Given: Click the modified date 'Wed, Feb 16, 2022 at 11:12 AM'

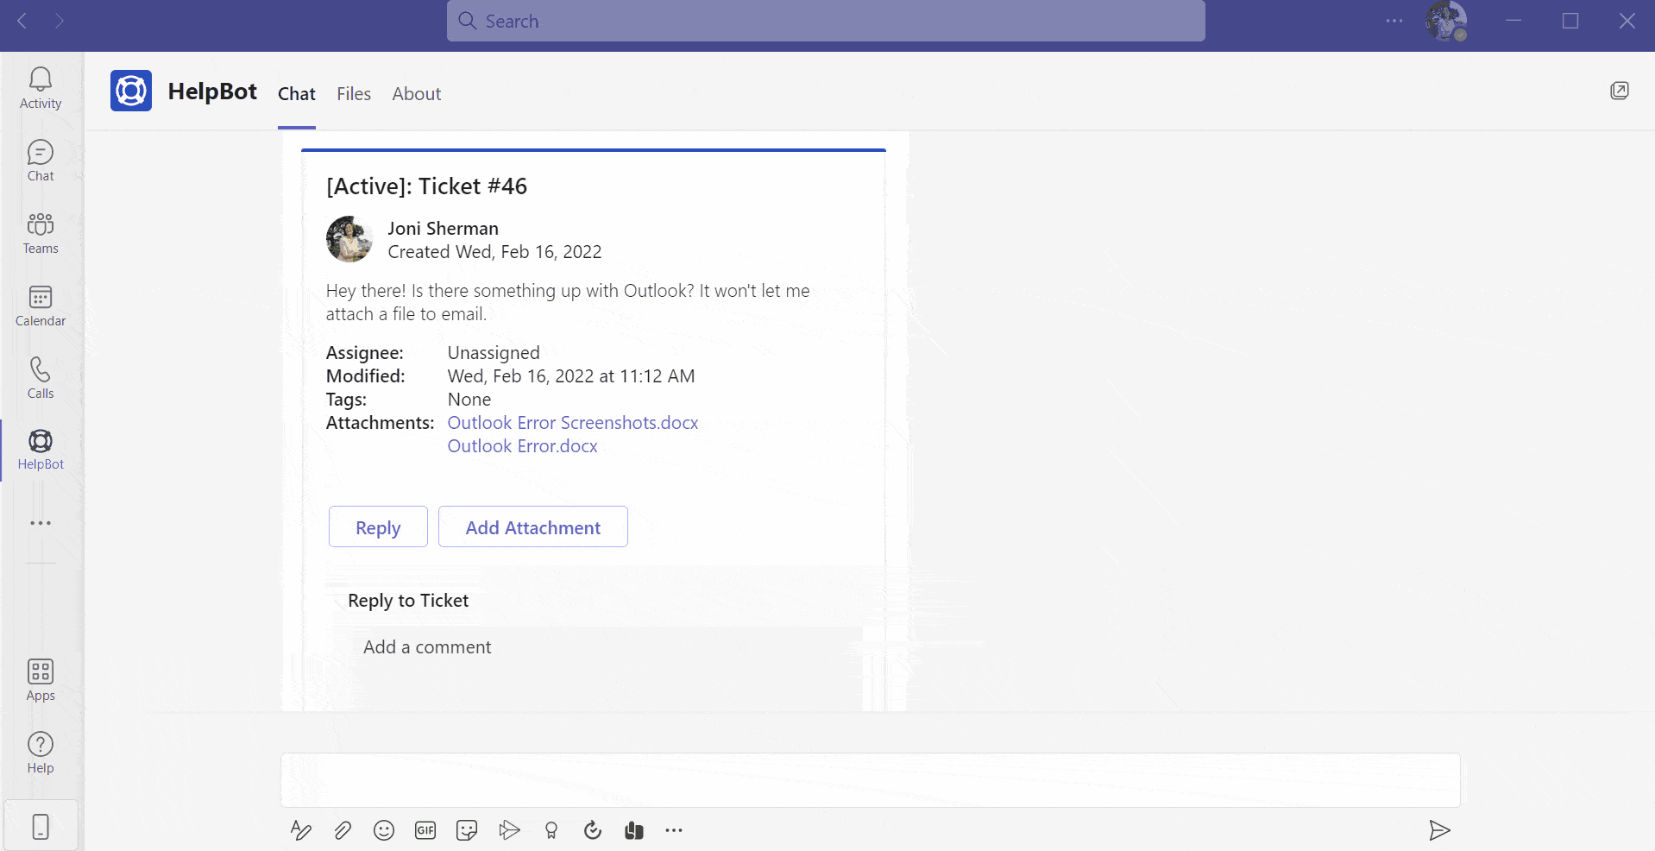Looking at the screenshot, I should coord(571,376).
